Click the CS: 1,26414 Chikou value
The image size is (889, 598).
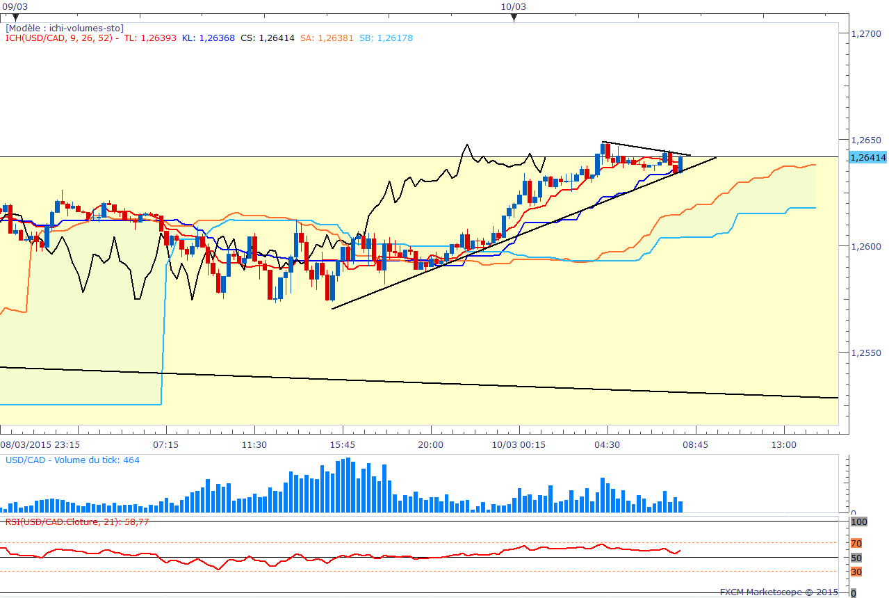click(x=268, y=38)
